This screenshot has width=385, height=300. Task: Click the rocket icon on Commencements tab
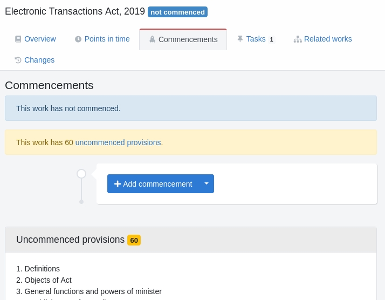click(x=153, y=39)
